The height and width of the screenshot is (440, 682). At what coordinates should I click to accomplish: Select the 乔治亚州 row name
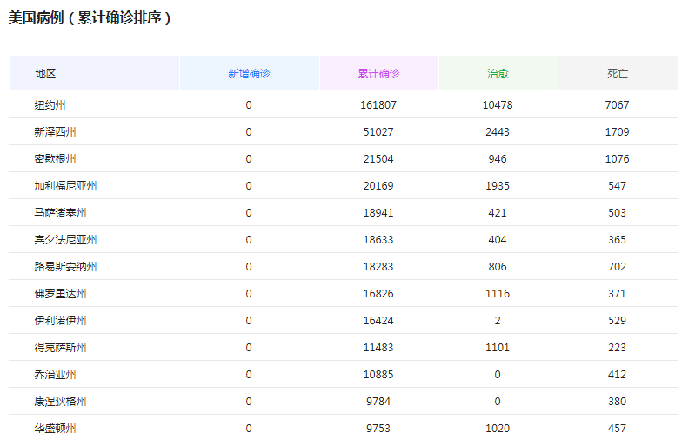click(x=56, y=374)
